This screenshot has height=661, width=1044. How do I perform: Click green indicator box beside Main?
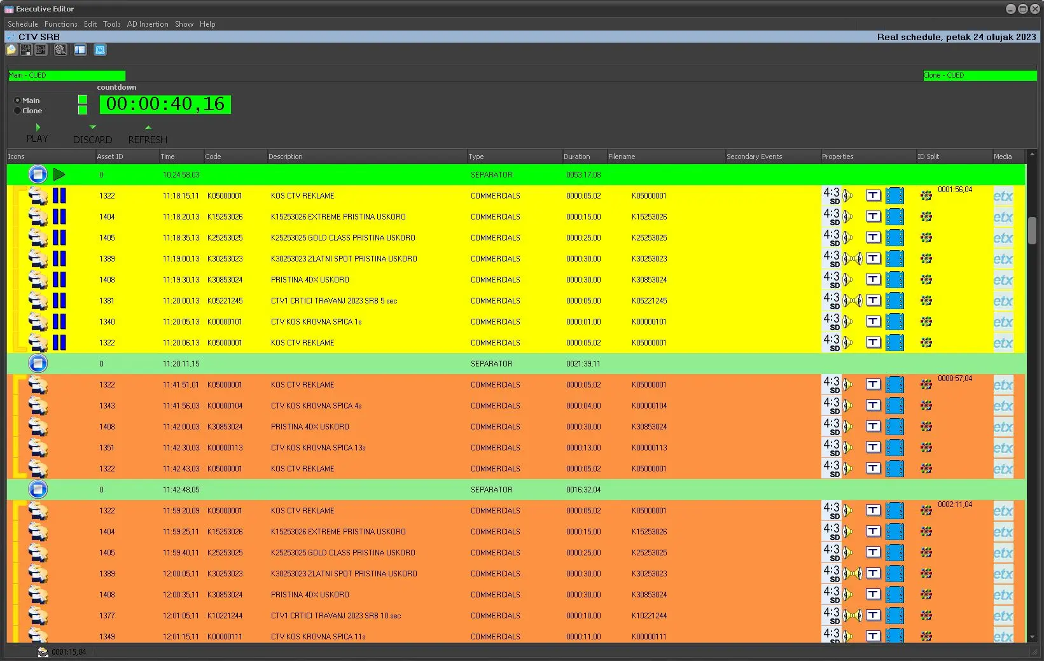pyautogui.click(x=83, y=99)
